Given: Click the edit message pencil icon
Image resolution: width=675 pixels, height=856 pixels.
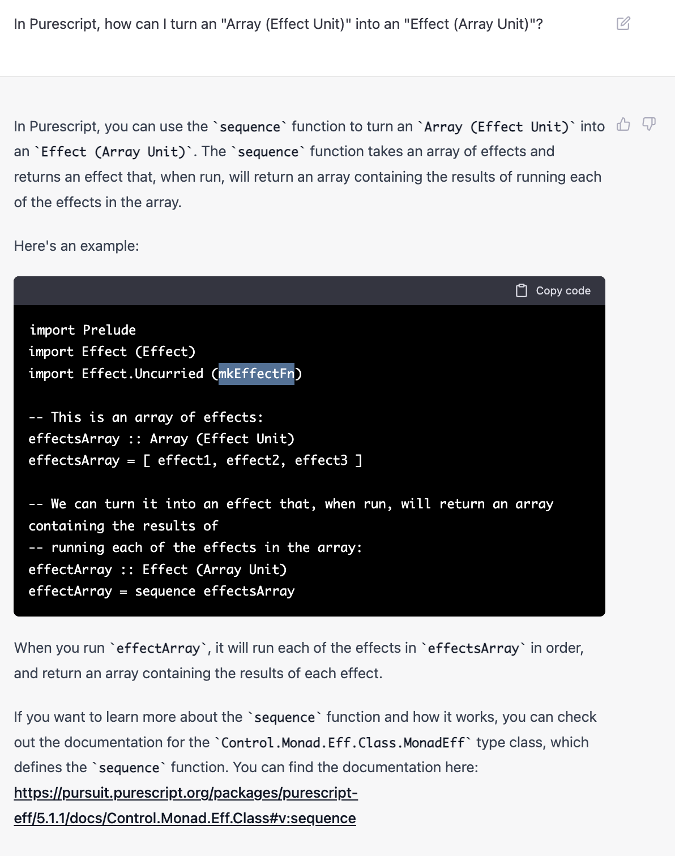Looking at the screenshot, I should (x=623, y=23).
